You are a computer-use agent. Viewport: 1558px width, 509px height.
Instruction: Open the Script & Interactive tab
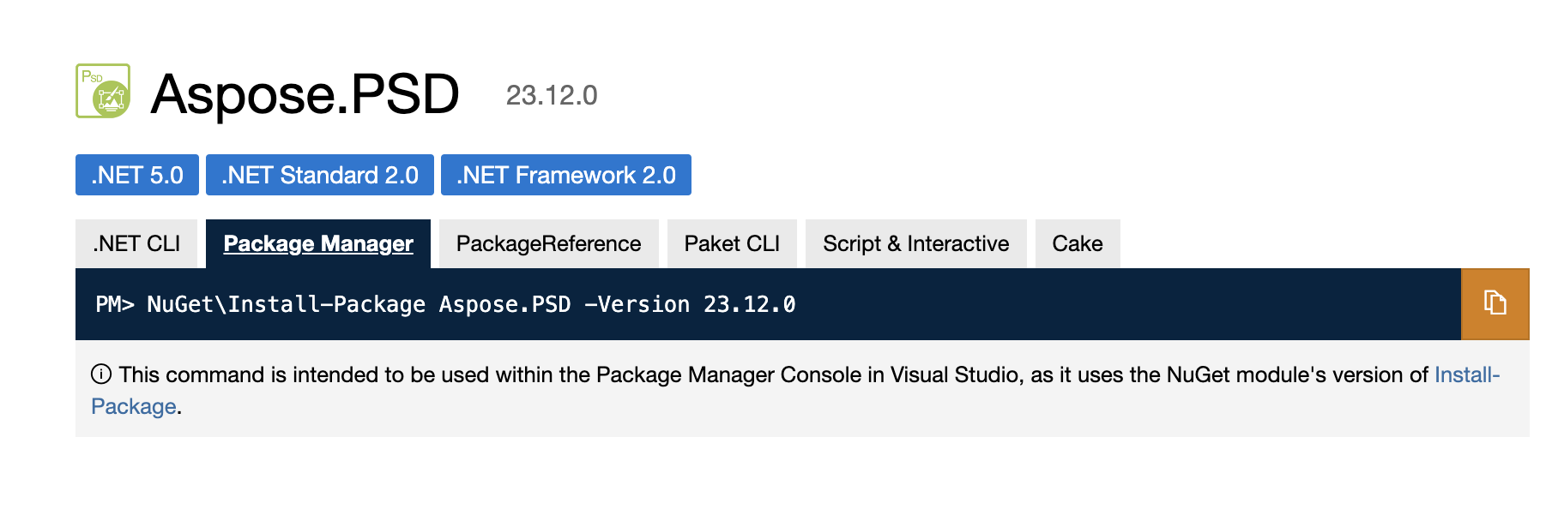tap(915, 244)
